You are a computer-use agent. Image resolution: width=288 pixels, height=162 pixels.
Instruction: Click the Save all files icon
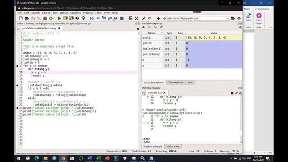[x=39, y=18]
